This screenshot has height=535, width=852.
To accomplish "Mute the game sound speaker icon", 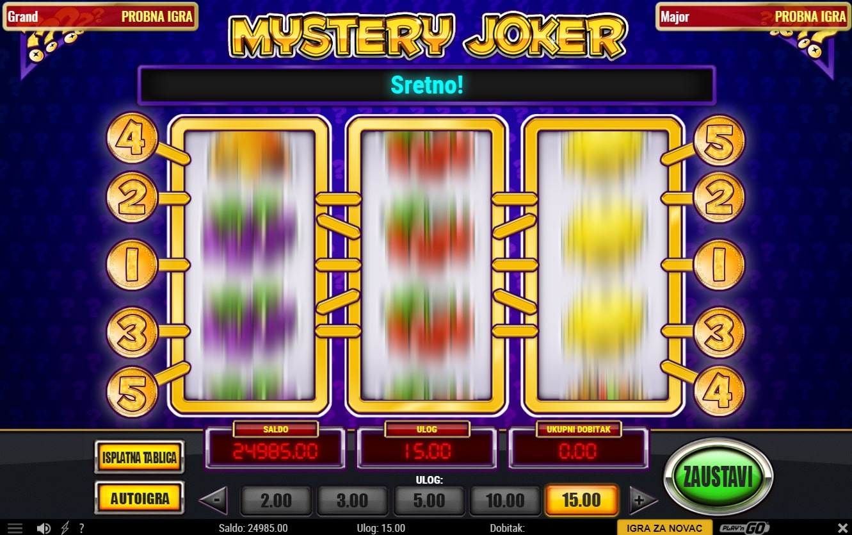I will coord(44,528).
